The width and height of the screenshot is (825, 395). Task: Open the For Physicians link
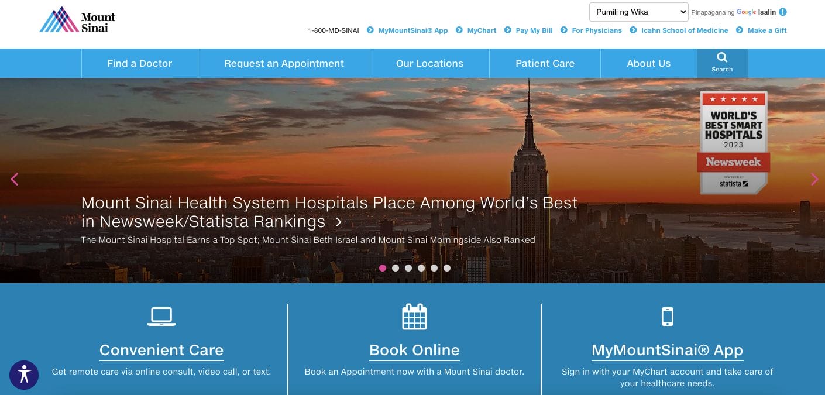pyautogui.click(x=597, y=30)
